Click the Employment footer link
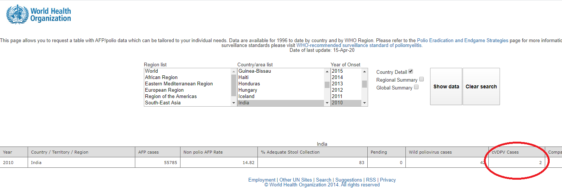The height and width of the screenshot is (192, 562). pyautogui.click(x=262, y=180)
